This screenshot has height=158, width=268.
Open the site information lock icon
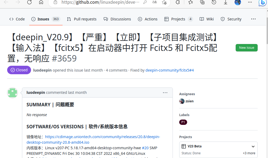(x=55, y=3)
